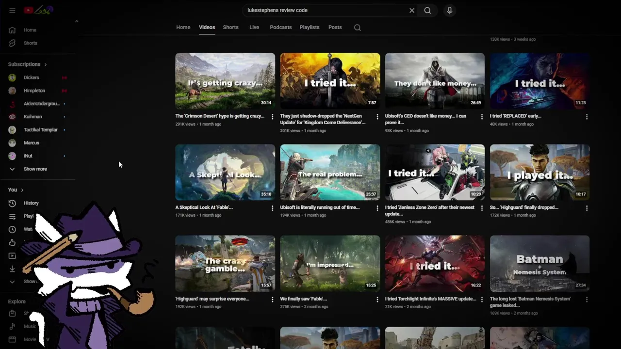Click the 'It's getting crazy' thumbnail
This screenshot has width=621, height=349.
225,81
